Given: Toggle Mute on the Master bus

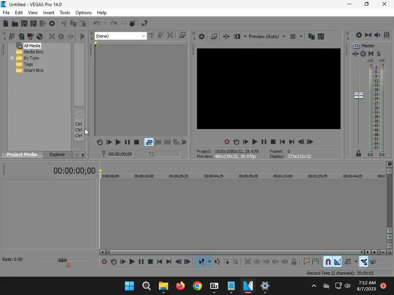Looking at the screenshot, I should [x=371, y=54].
